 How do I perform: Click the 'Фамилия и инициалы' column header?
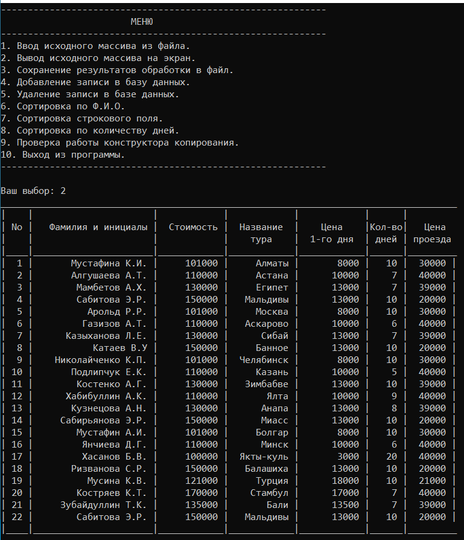(98, 227)
